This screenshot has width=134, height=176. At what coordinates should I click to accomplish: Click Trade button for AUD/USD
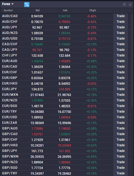click(120, 39)
